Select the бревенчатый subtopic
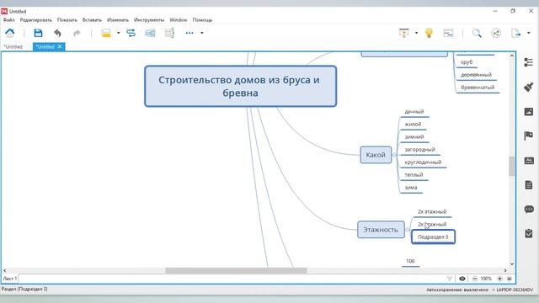539x303 pixels. click(x=478, y=88)
